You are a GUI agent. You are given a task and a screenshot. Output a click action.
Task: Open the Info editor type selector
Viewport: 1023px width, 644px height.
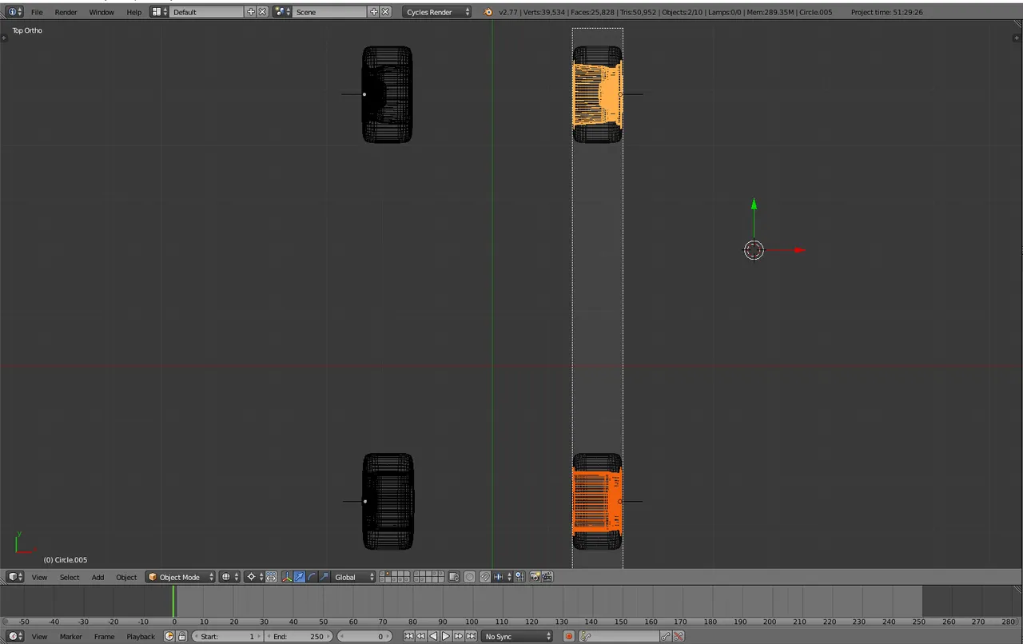coord(15,12)
